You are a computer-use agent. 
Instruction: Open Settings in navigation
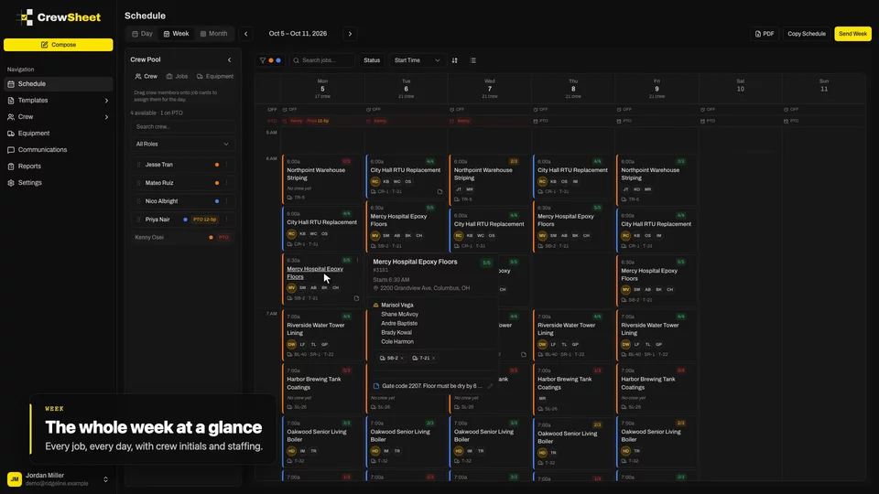tap(59, 183)
